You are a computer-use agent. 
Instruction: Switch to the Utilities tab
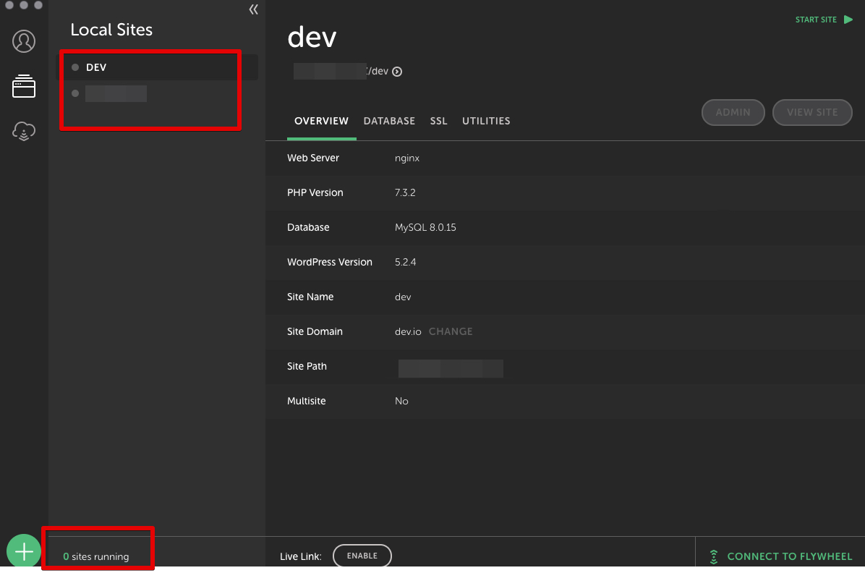(x=486, y=121)
